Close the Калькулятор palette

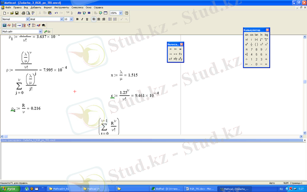pos(267,30)
